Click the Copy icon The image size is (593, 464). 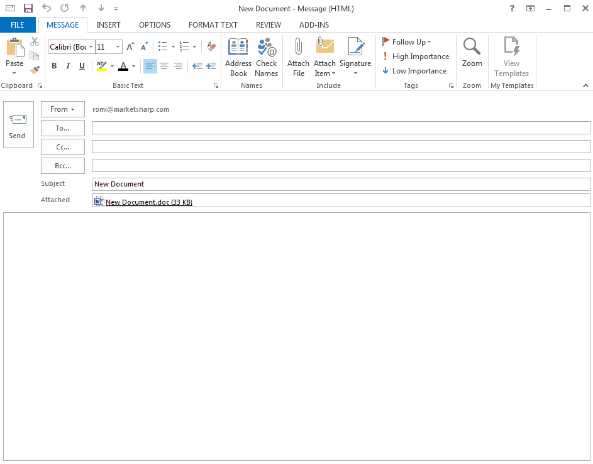pos(35,55)
